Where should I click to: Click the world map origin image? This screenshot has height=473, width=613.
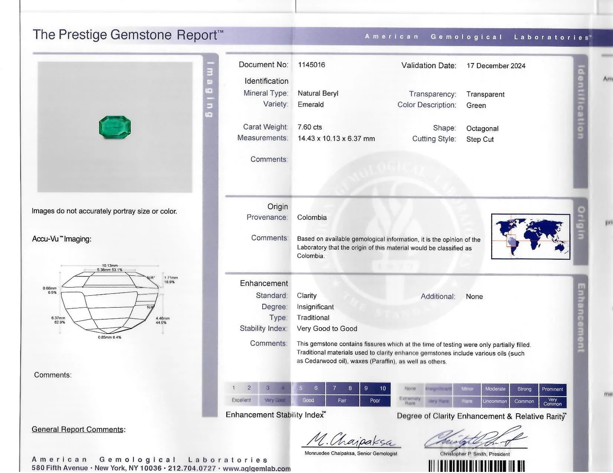point(531,236)
